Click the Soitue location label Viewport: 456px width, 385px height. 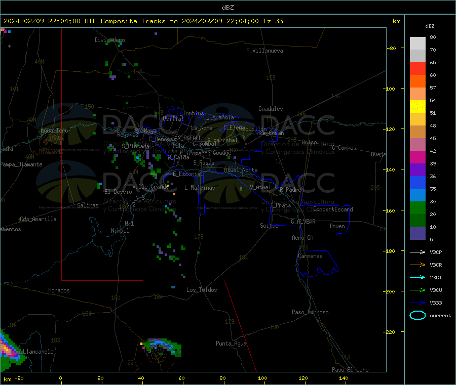[x=269, y=226]
